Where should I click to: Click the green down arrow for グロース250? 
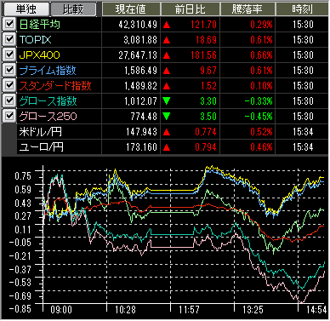pos(167,116)
